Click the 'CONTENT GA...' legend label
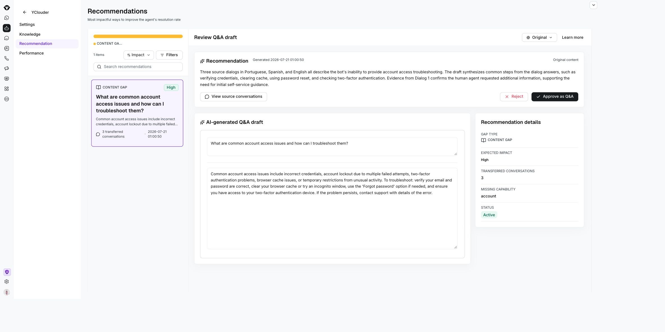Screen dimensions: 665x332 tap(109, 44)
